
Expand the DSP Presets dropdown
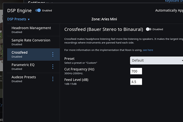[19, 19]
